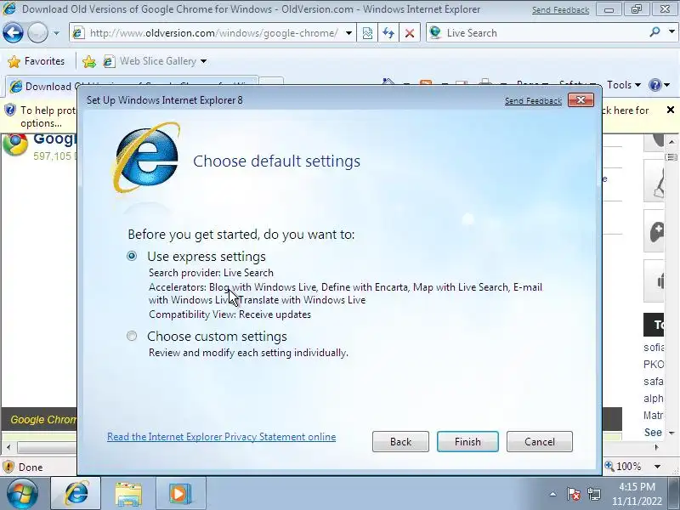Screen dimensions: 680x510
Task: Open Windows Explorer from taskbar
Action: pos(128,494)
